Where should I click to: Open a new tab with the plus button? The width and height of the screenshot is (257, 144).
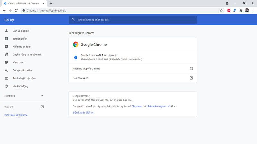pyautogui.click(x=51, y=4)
